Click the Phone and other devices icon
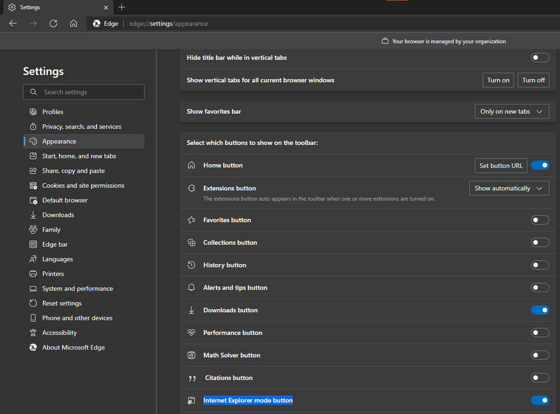Screen dimensions: 560x414 (x=33, y=318)
